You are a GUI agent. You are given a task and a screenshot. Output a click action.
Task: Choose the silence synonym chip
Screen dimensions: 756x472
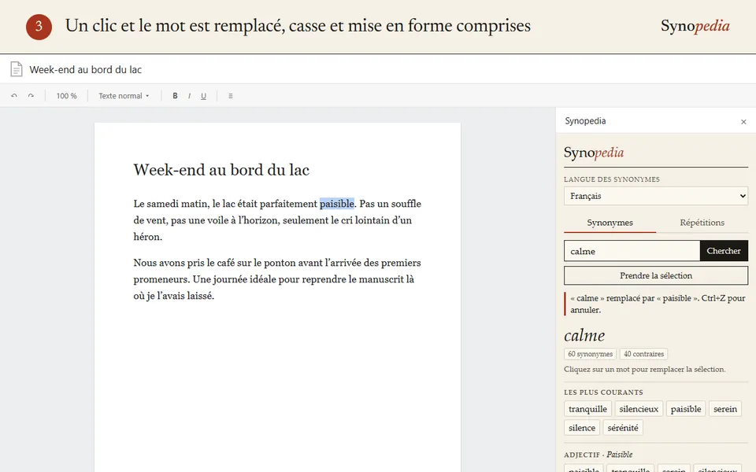coord(582,428)
